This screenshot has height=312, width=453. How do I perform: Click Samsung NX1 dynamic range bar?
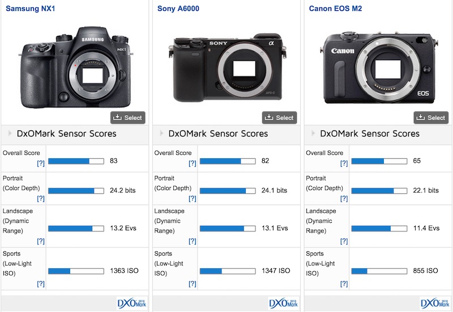(x=76, y=229)
